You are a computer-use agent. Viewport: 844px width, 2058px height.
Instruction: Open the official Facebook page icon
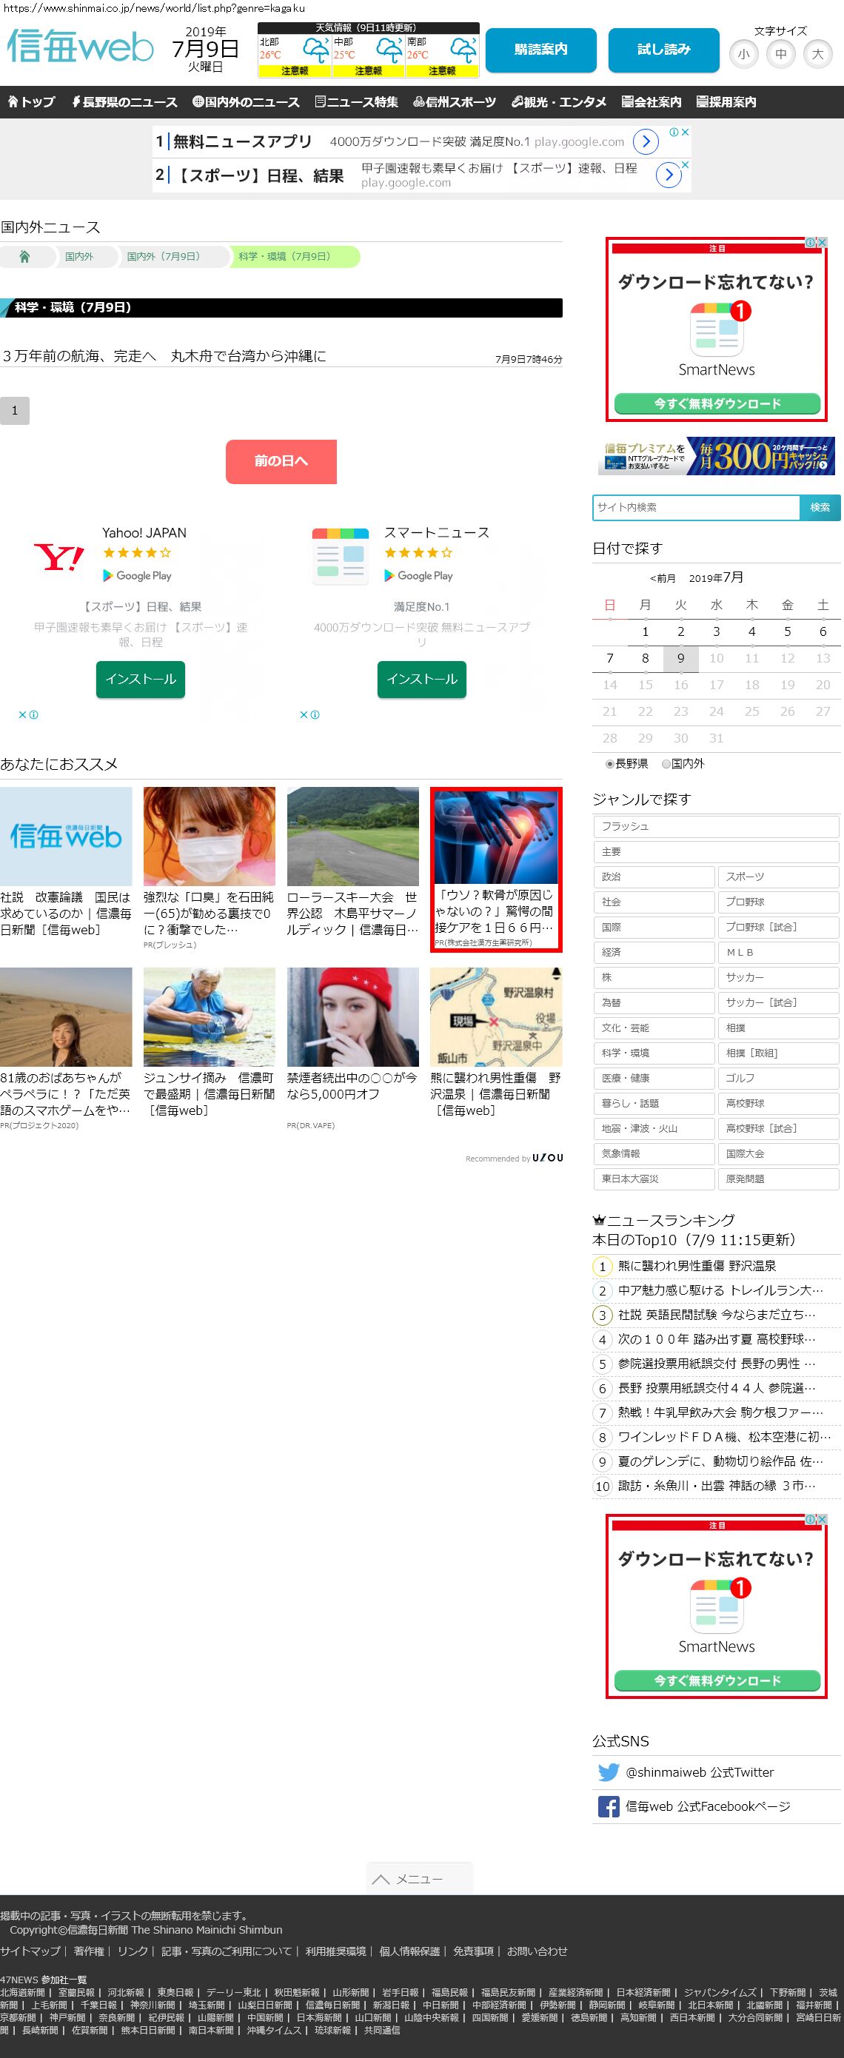[x=609, y=1806]
